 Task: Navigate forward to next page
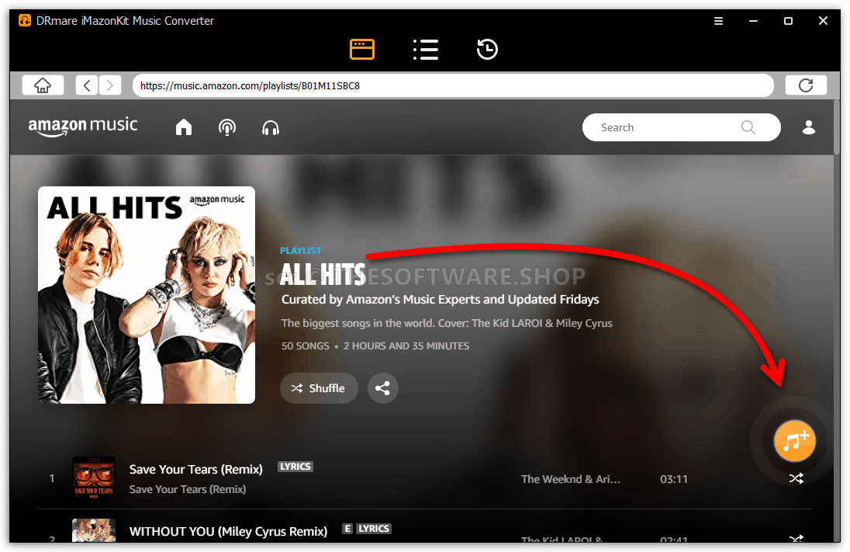click(x=110, y=85)
